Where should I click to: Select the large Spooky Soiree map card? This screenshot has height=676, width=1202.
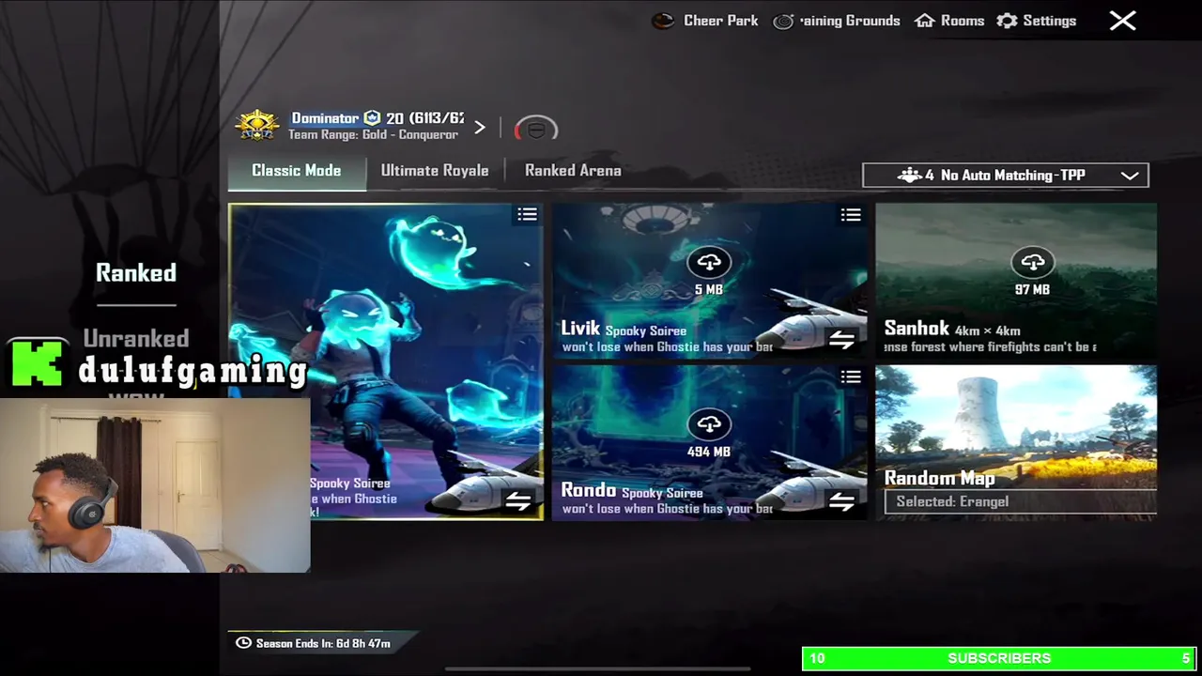(x=386, y=361)
